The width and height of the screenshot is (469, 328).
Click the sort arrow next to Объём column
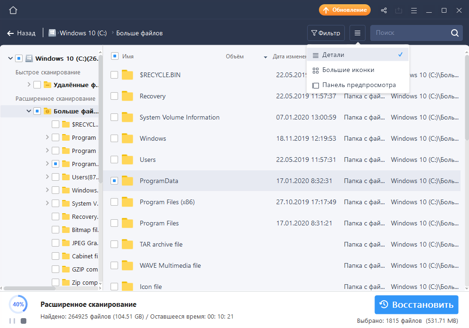pyautogui.click(x=265, y=57)
